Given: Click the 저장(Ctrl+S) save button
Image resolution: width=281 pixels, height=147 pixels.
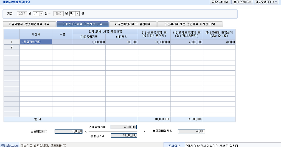Looking at the screenshot, I should (x=220, y=2).
